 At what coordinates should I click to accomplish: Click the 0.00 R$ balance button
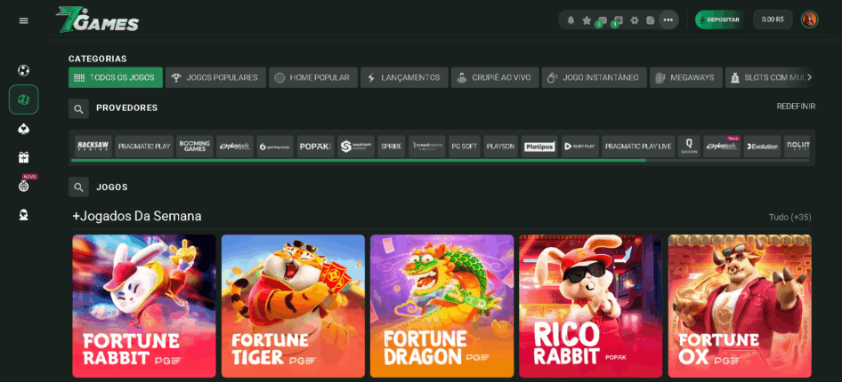[773, 20]
